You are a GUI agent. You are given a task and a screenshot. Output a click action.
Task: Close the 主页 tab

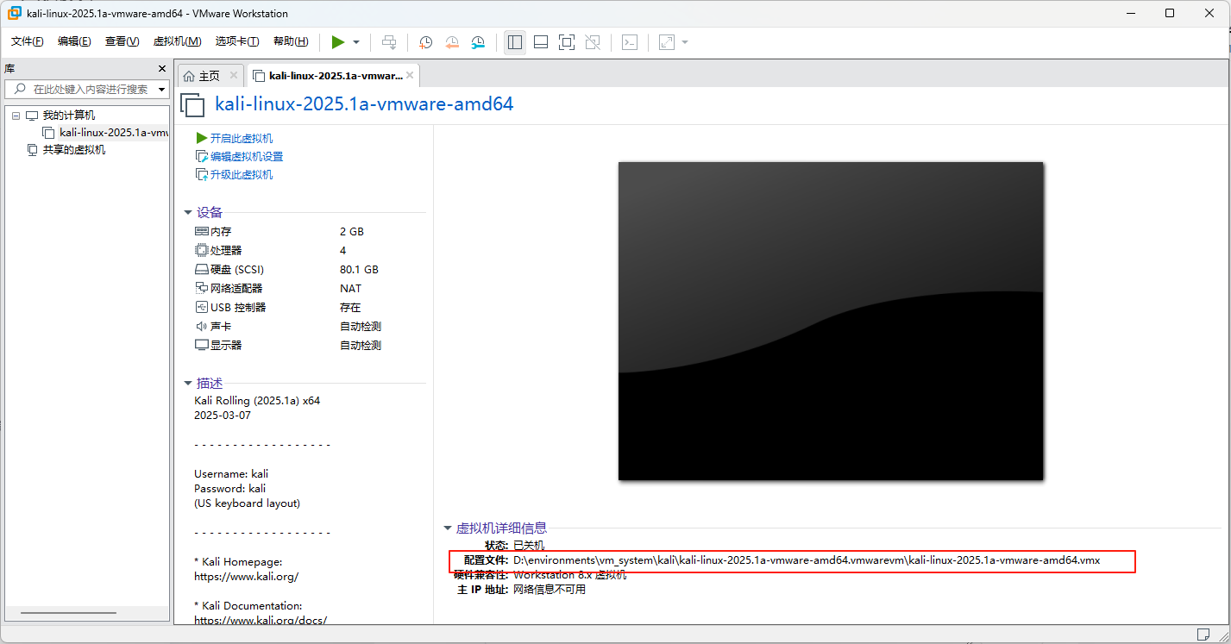pyautogui.click(x=233, y=76)
